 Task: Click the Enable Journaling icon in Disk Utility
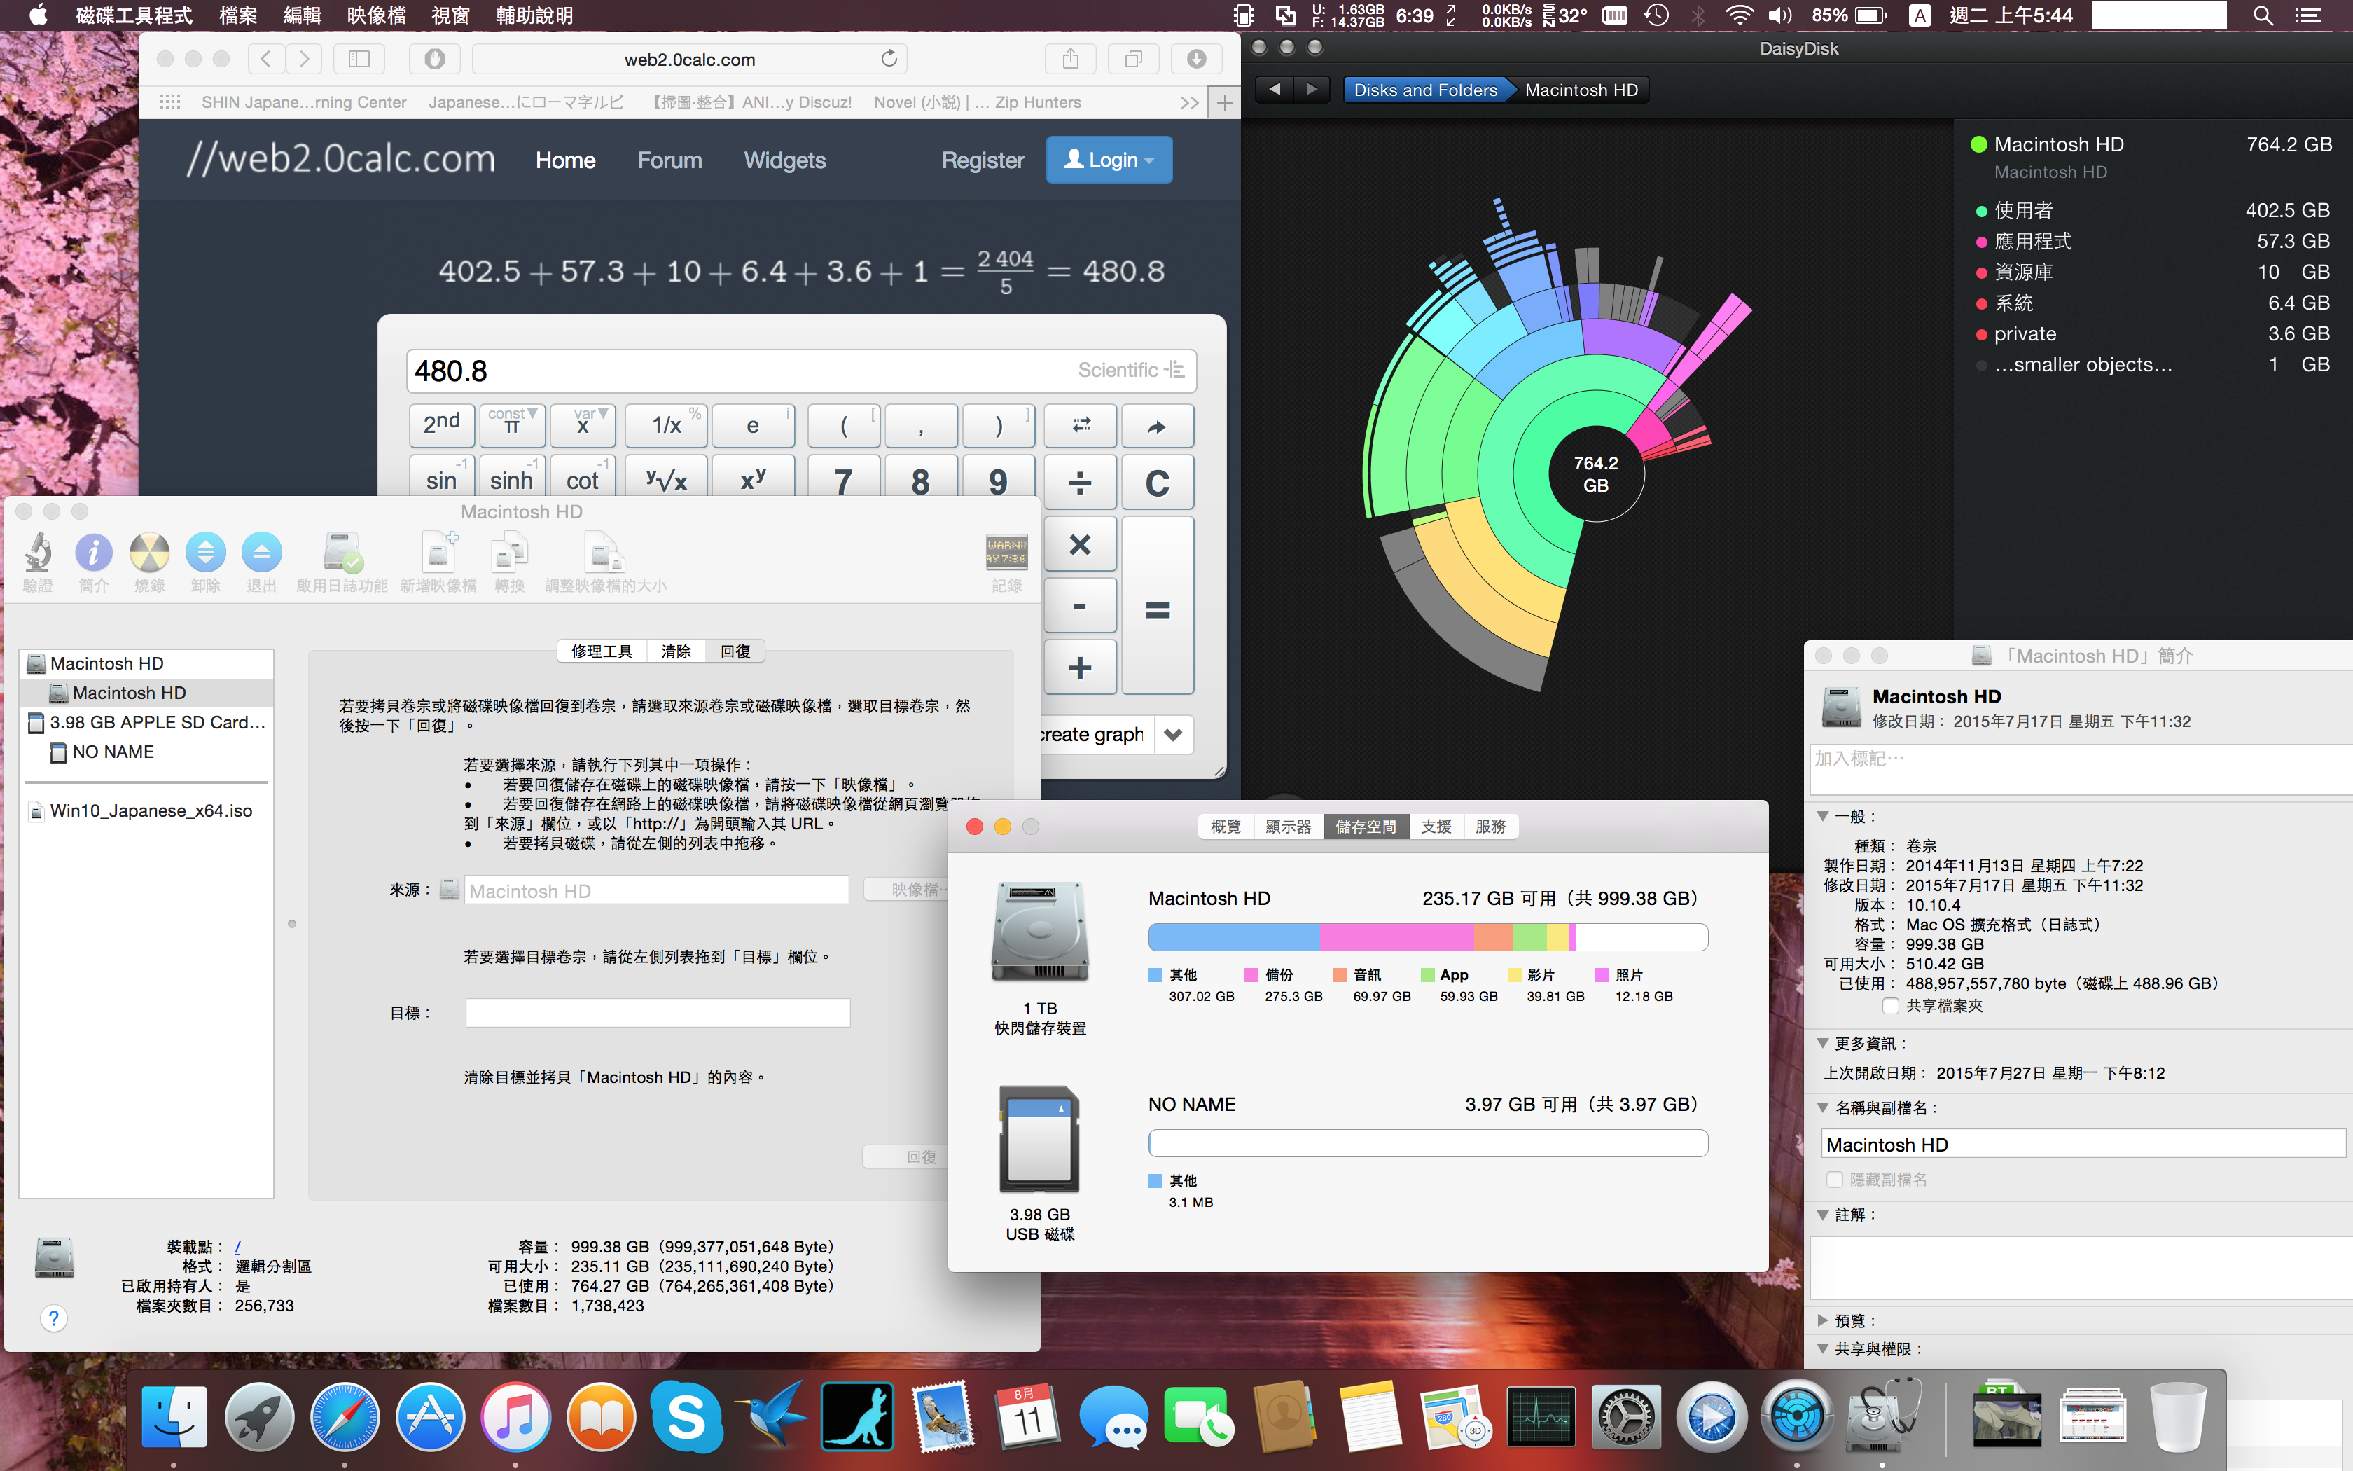pyautogui.click(x=342, y=553)
